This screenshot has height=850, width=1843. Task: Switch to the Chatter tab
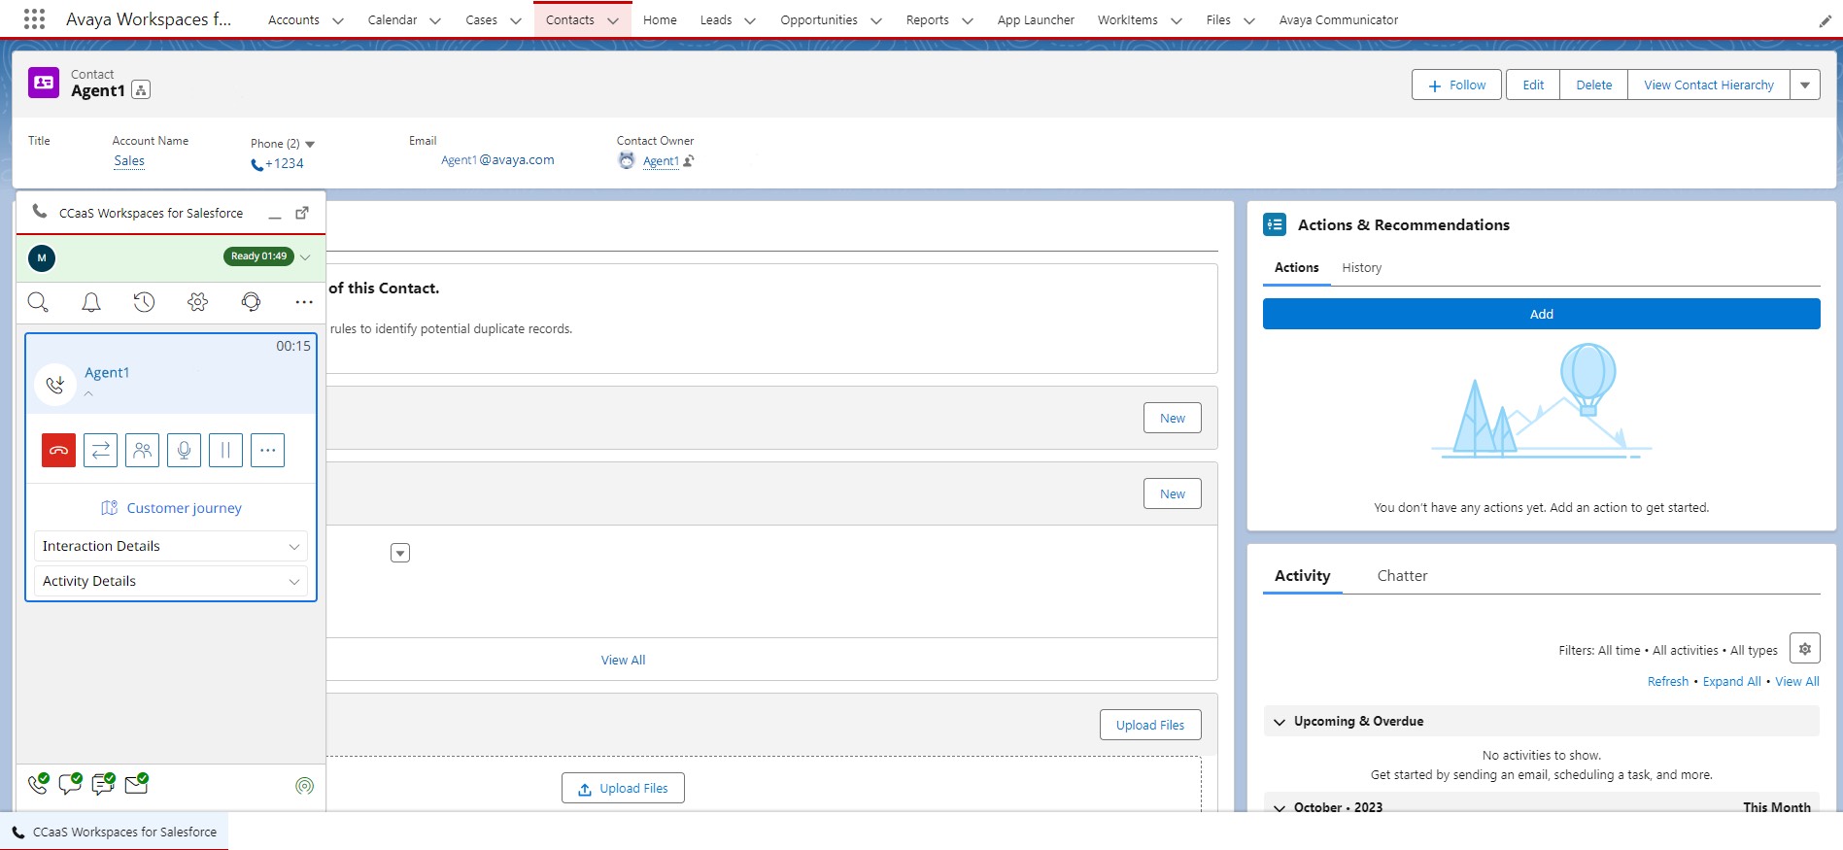tap(1402, 575)
